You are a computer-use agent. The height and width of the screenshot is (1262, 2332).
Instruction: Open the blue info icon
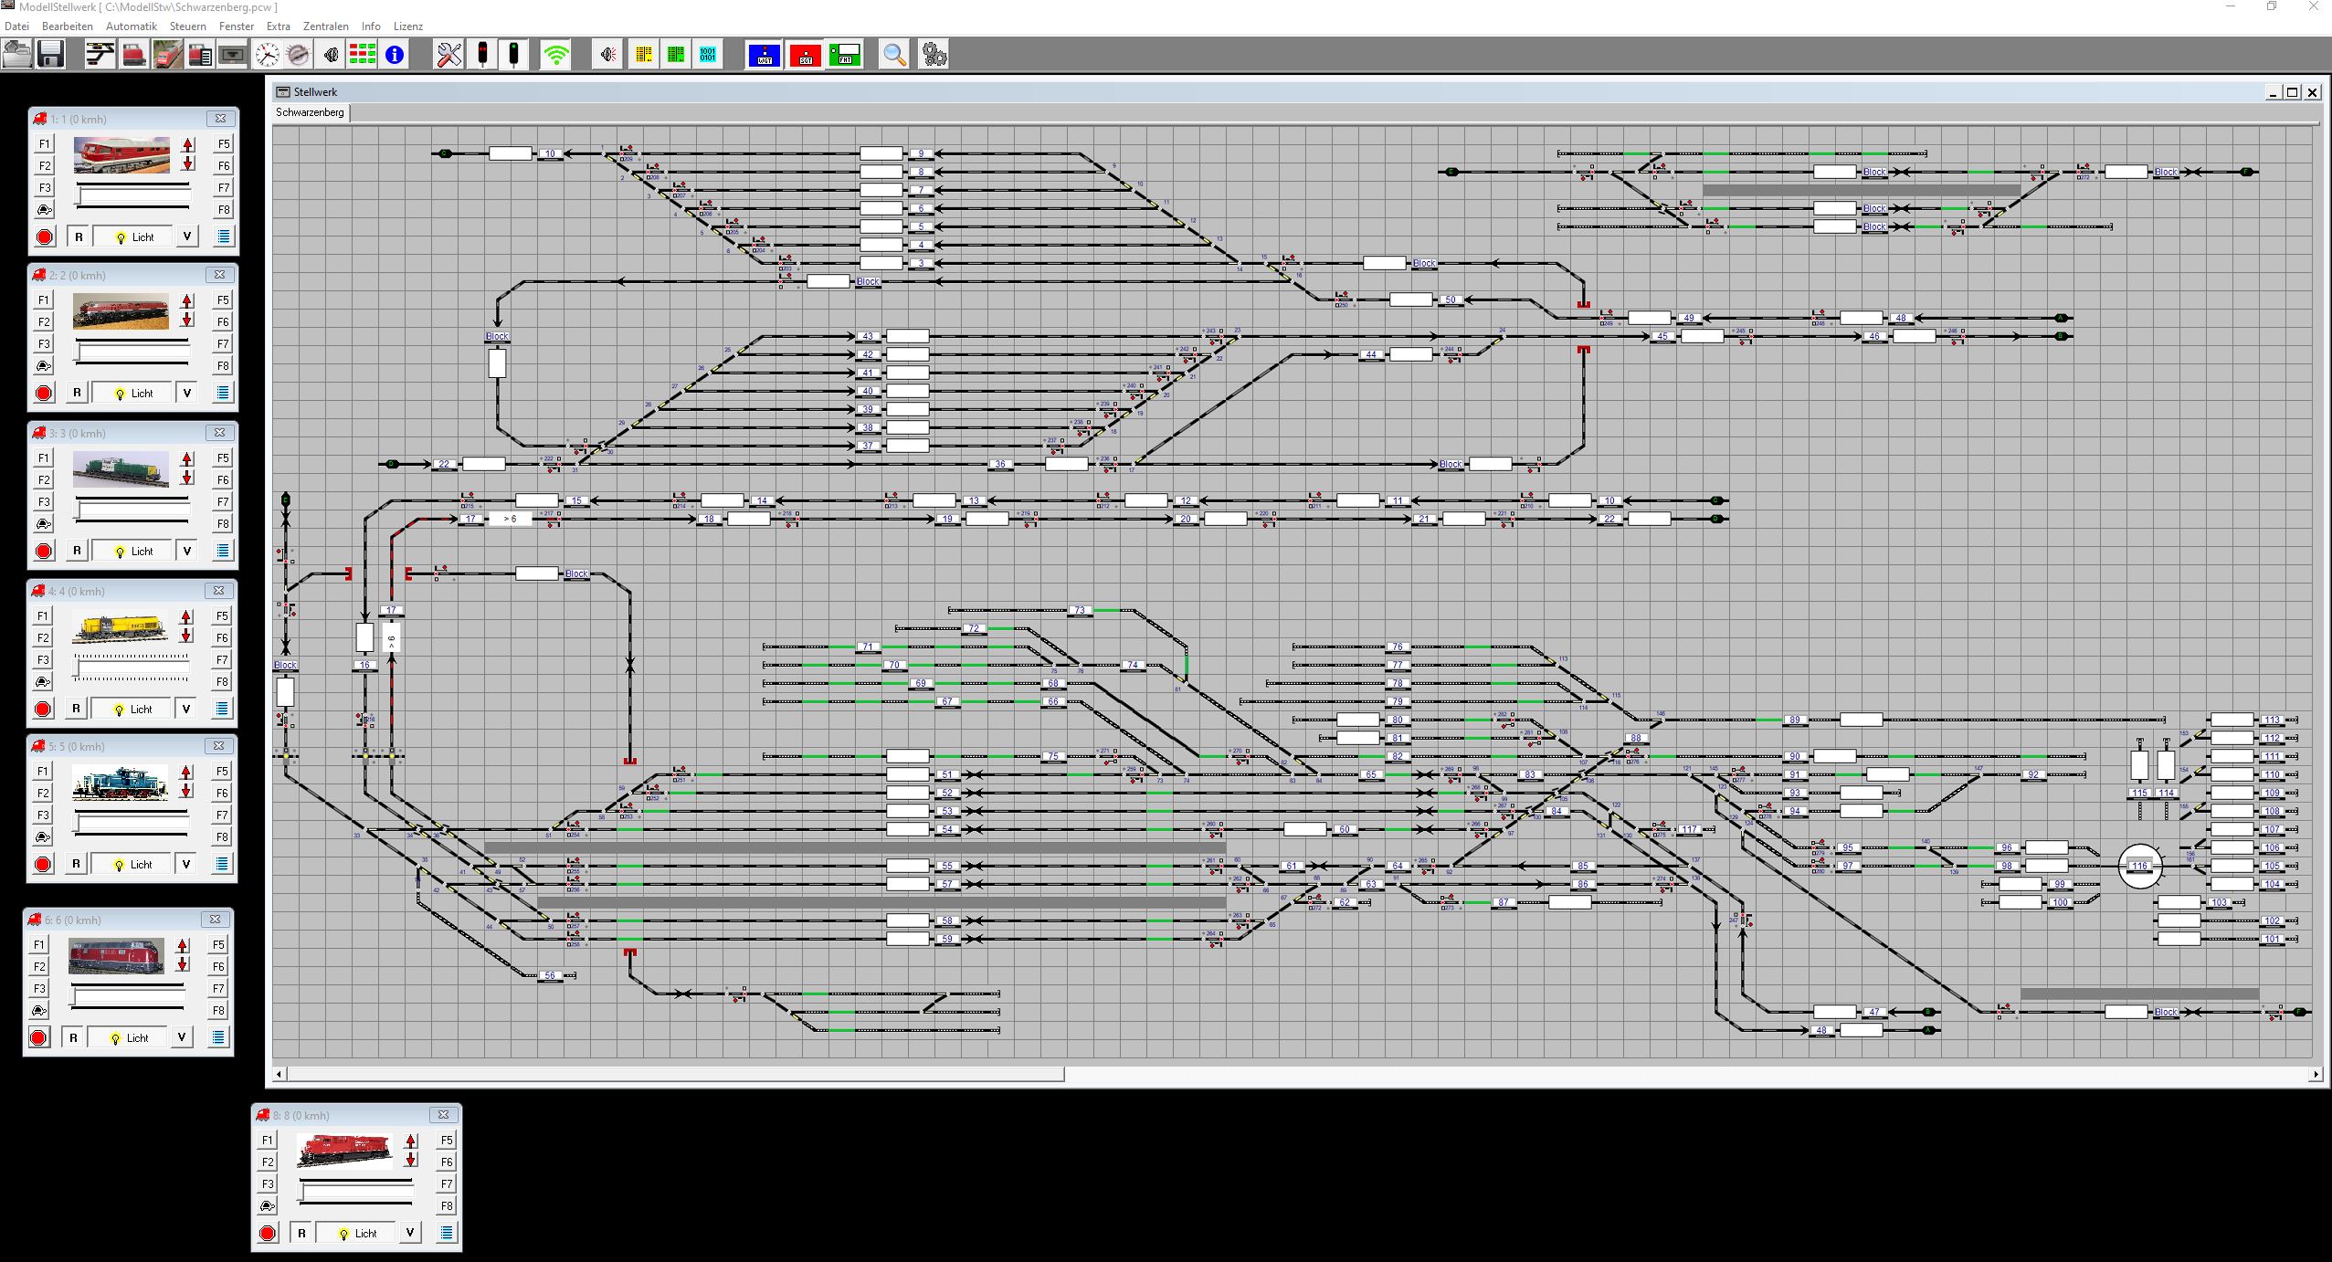(x=395, y=54)
